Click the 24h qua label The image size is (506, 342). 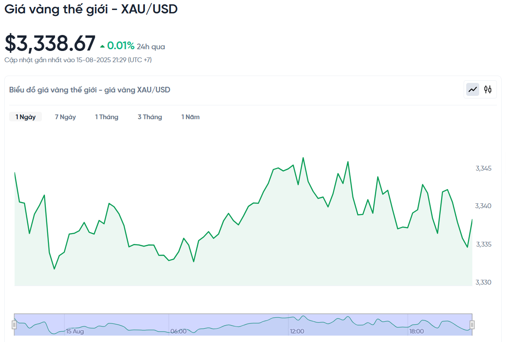pos(151,47)
